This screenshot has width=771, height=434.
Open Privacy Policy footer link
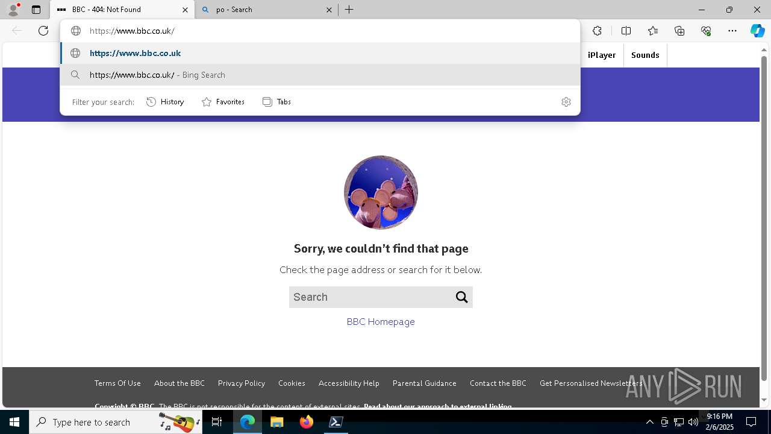point(242,383)
